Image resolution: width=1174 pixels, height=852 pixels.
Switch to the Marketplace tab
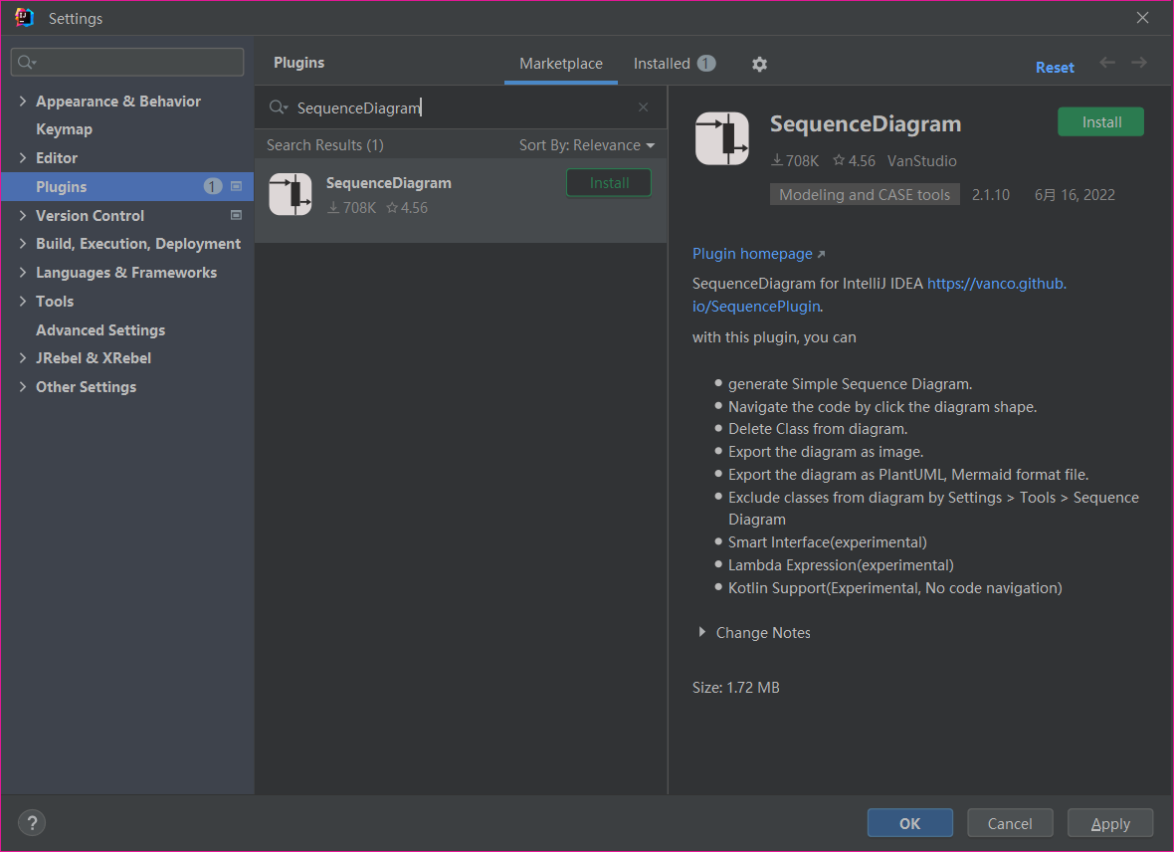[561, 64]
